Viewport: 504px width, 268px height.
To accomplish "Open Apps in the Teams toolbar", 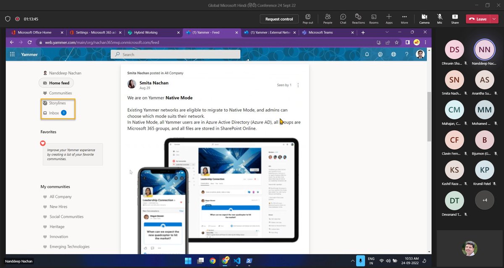I will coord(389,18).
